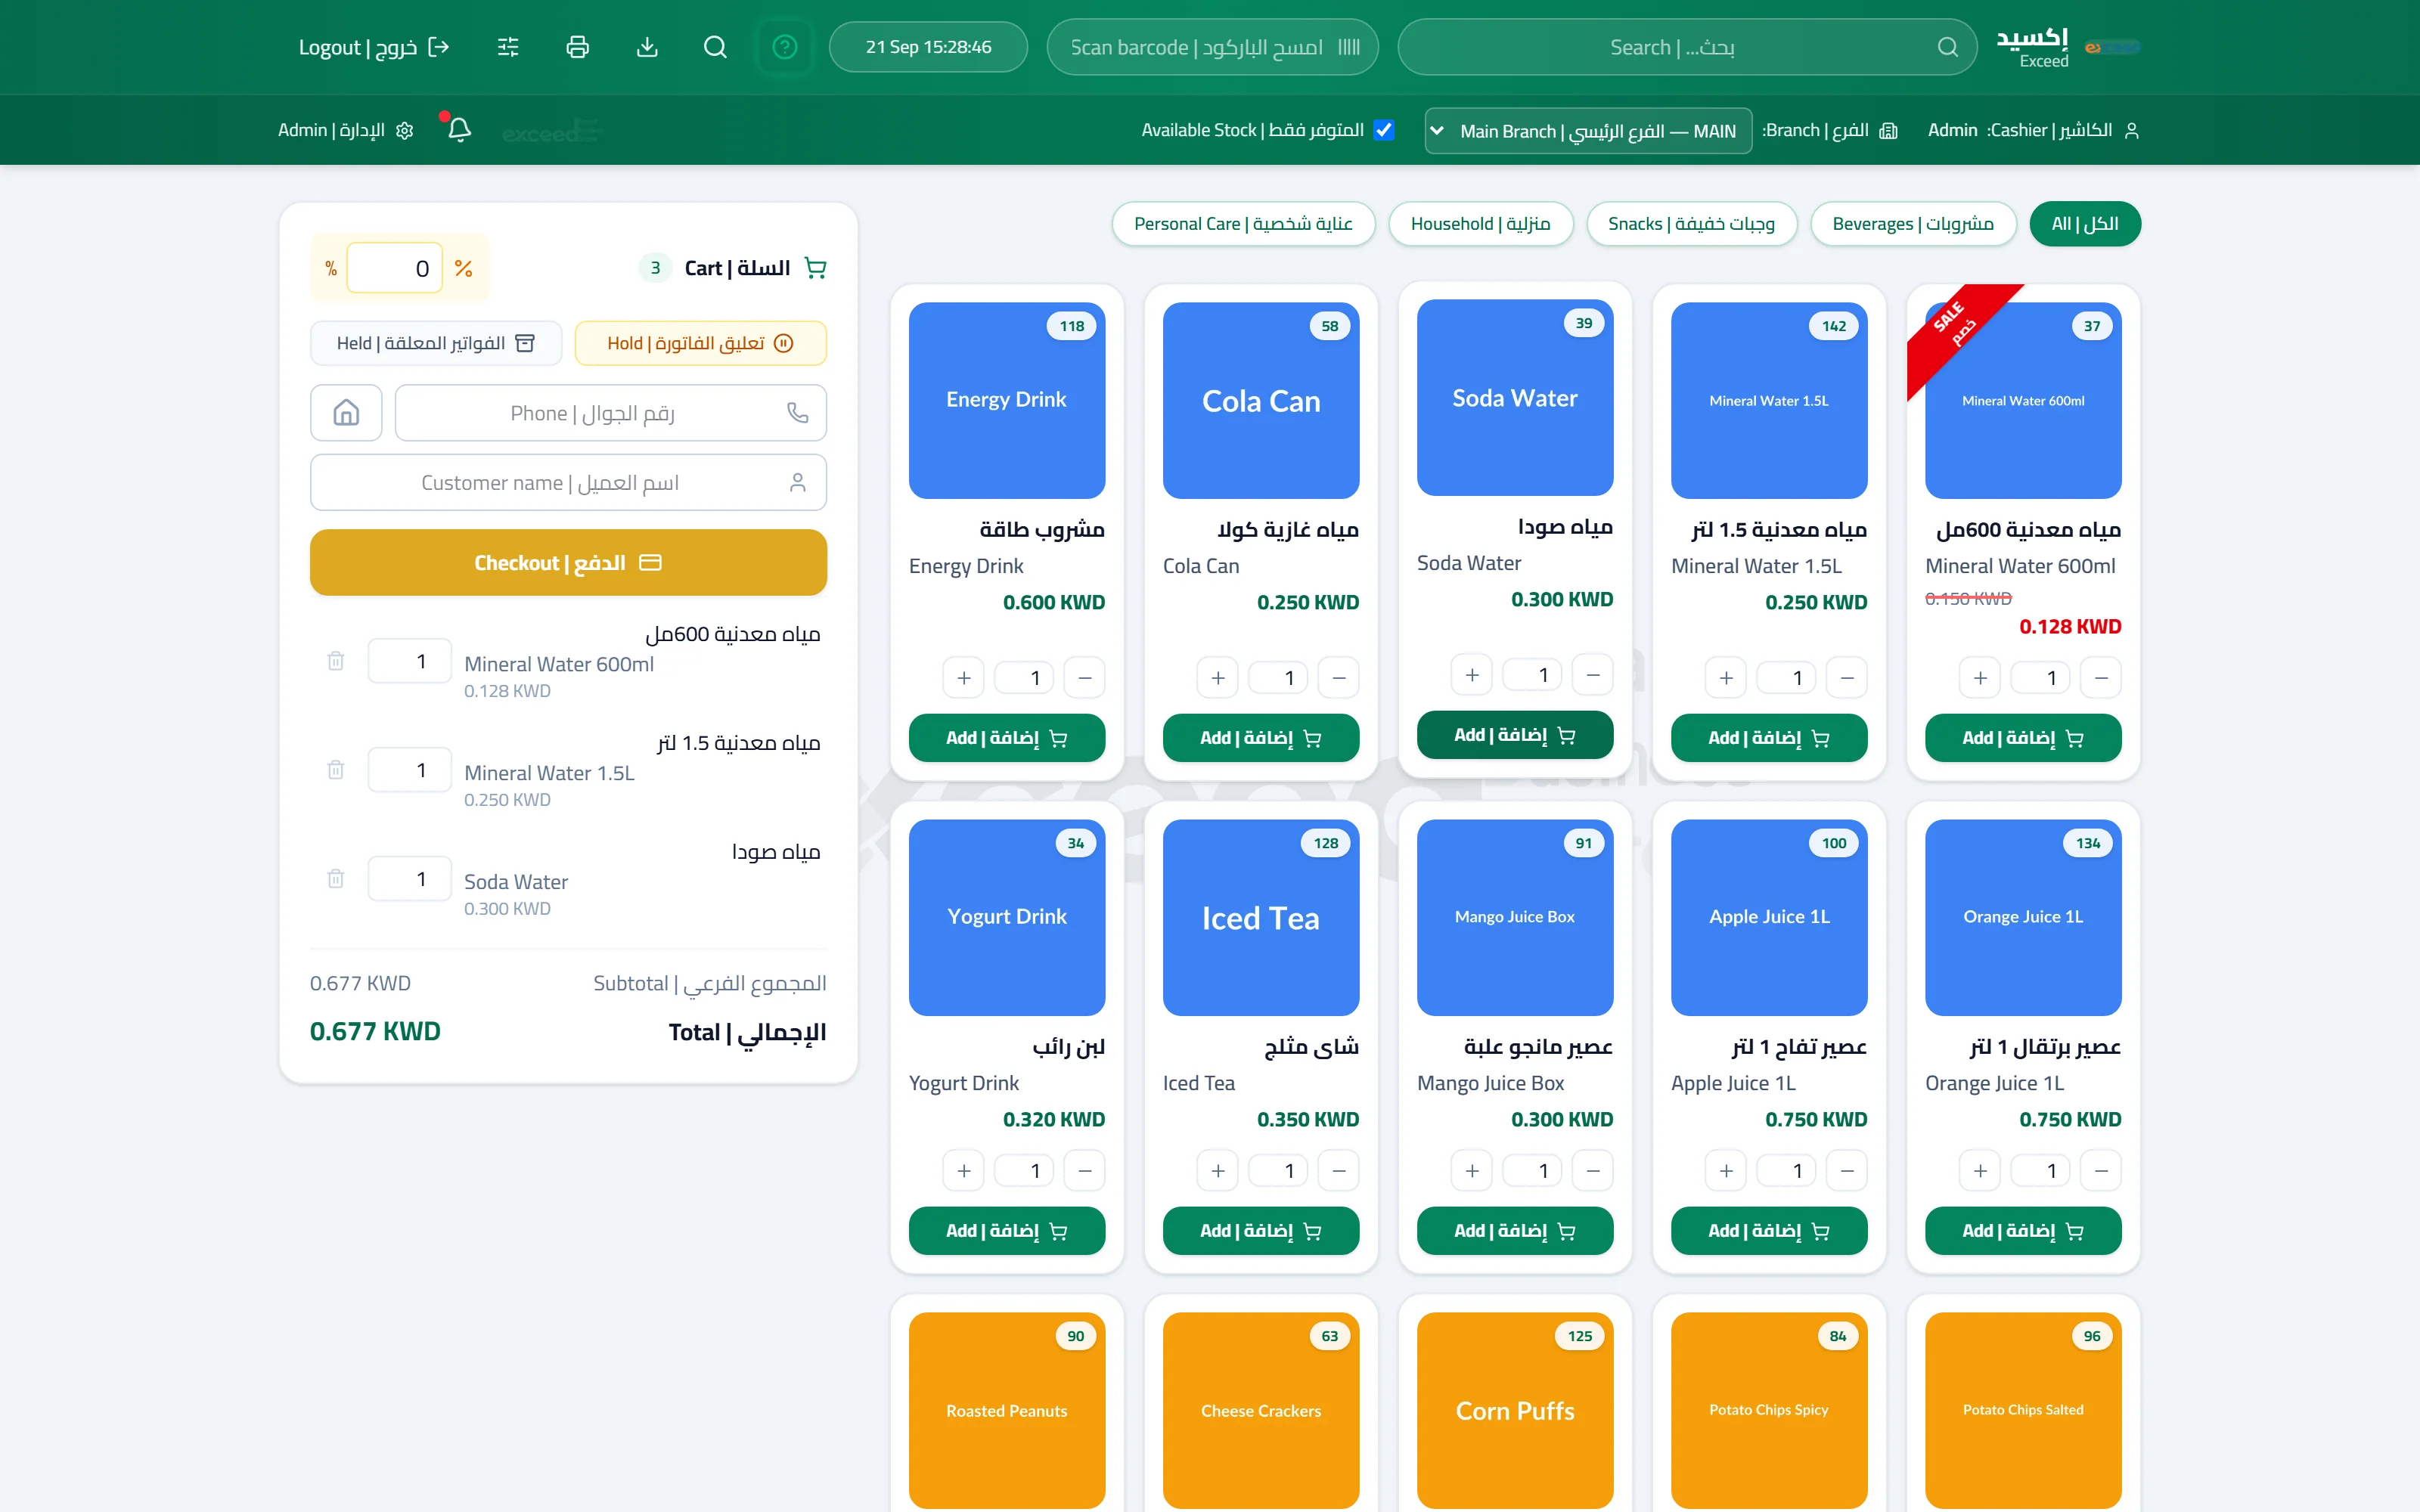This screenshot has width=2420, height=1512.
Task: Increase Iced Tea quantity with plus
Action: coord(1218,1171)
